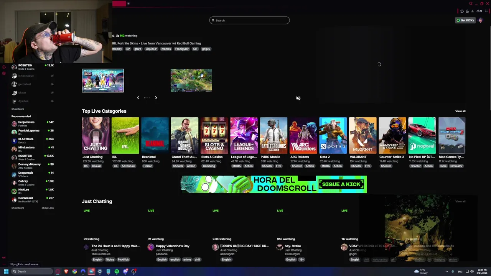
Task: Click the 18+ tag on sweatergxd stream
Action: pos(302,260)
